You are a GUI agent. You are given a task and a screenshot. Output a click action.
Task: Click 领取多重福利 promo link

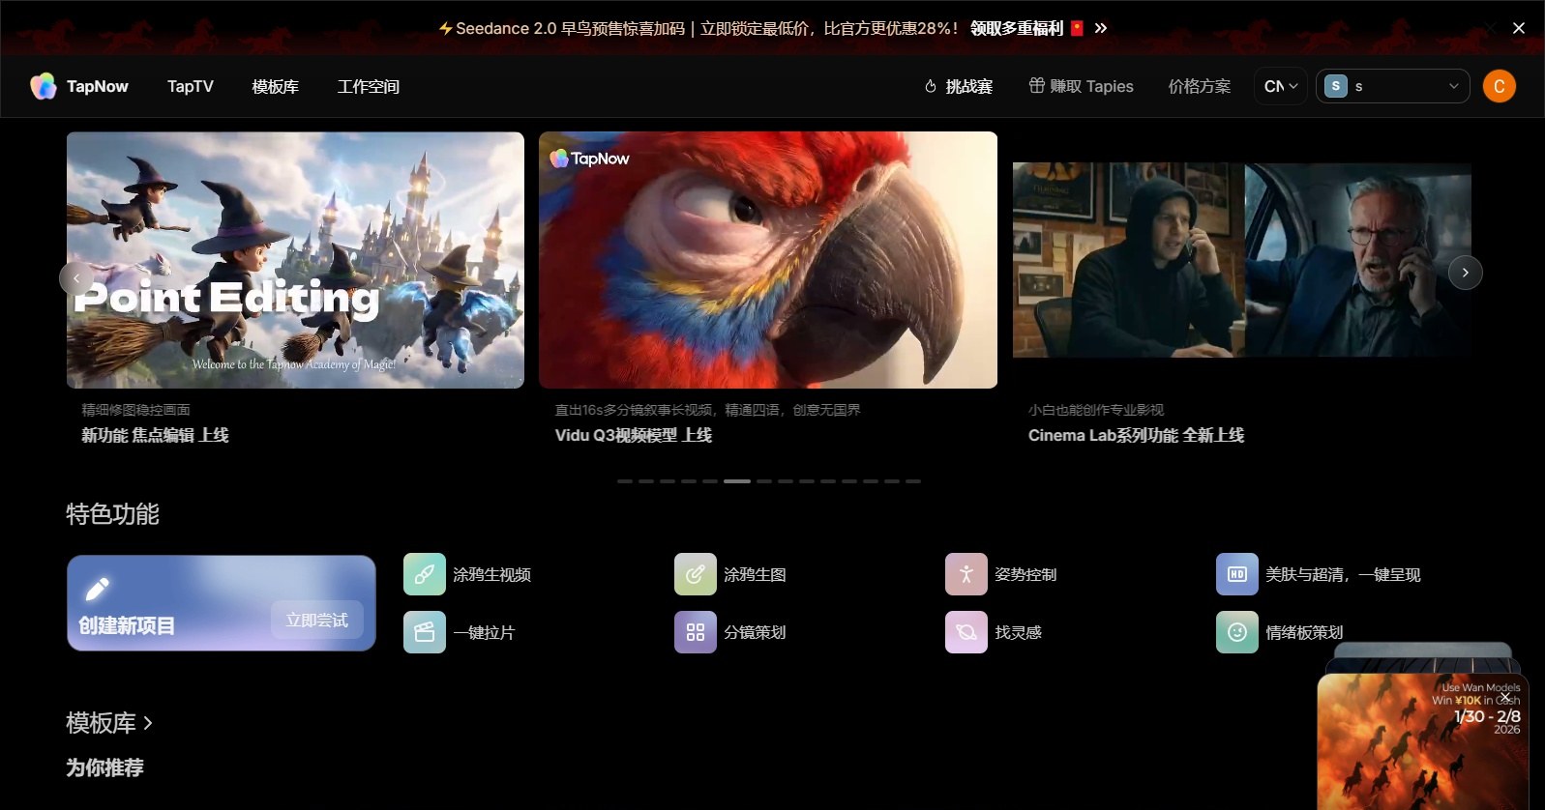1017,28
